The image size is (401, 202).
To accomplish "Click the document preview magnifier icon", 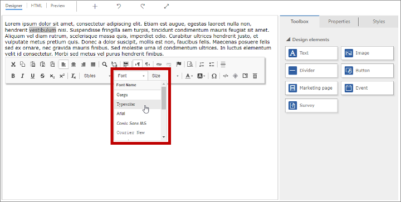I will [190, 65].
